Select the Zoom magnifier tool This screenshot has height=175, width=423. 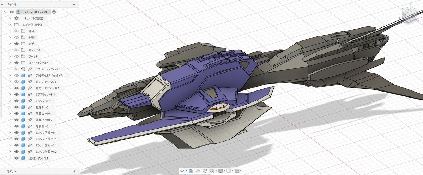[x=204, y=171]
